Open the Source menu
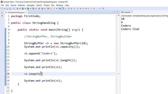 [13, 5]
